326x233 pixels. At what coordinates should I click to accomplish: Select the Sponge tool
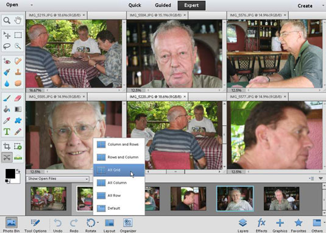[x=18, y=84]
